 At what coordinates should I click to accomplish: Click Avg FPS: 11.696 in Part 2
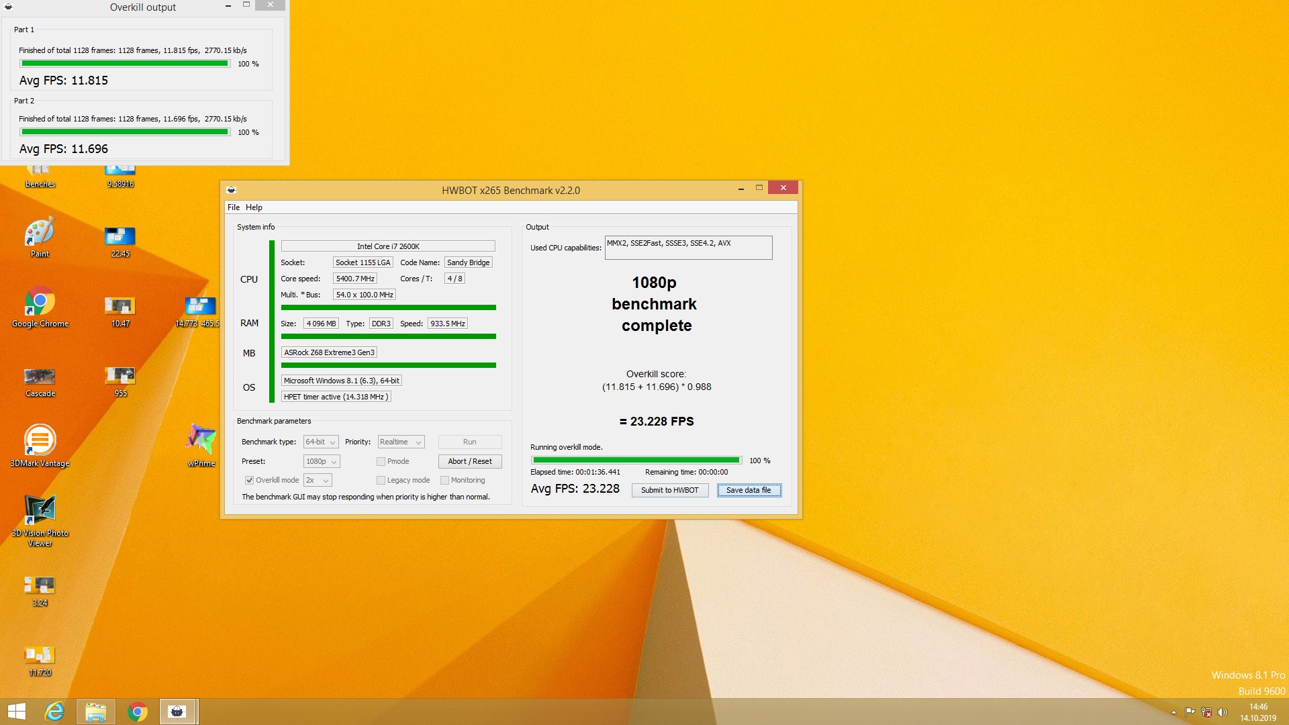point(64,149)
